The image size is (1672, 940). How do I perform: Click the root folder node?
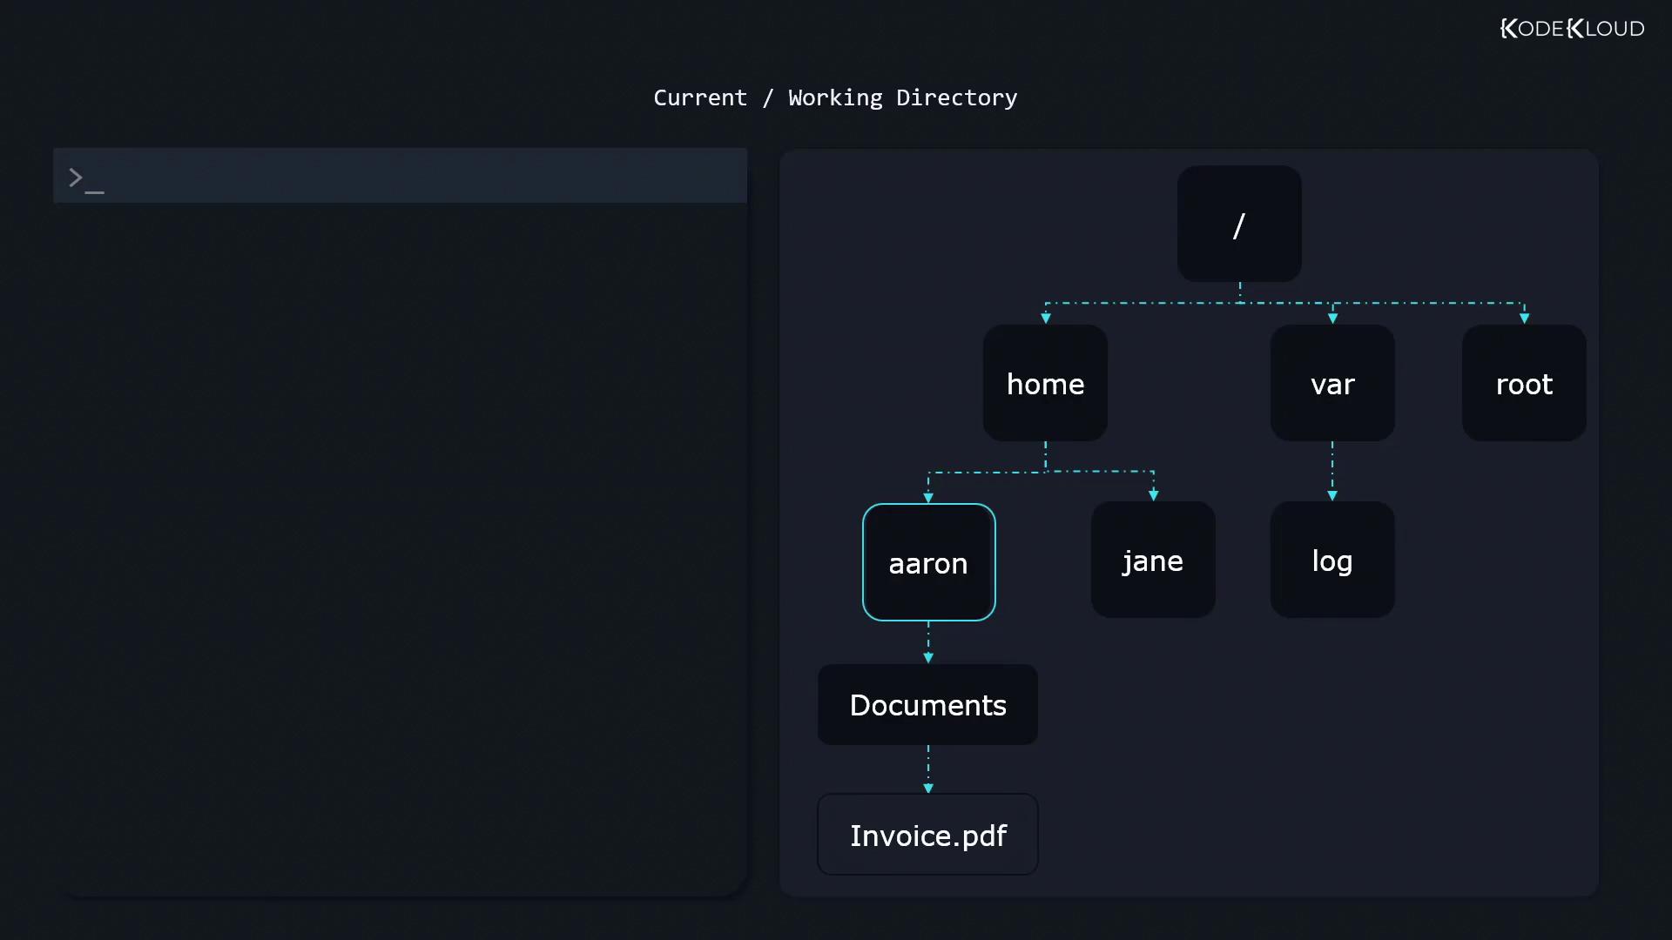1524,384
